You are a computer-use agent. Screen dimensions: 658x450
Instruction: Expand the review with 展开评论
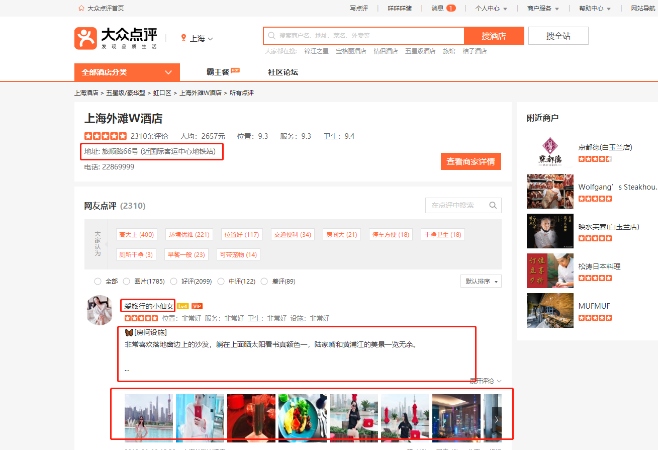pos(486,381)
